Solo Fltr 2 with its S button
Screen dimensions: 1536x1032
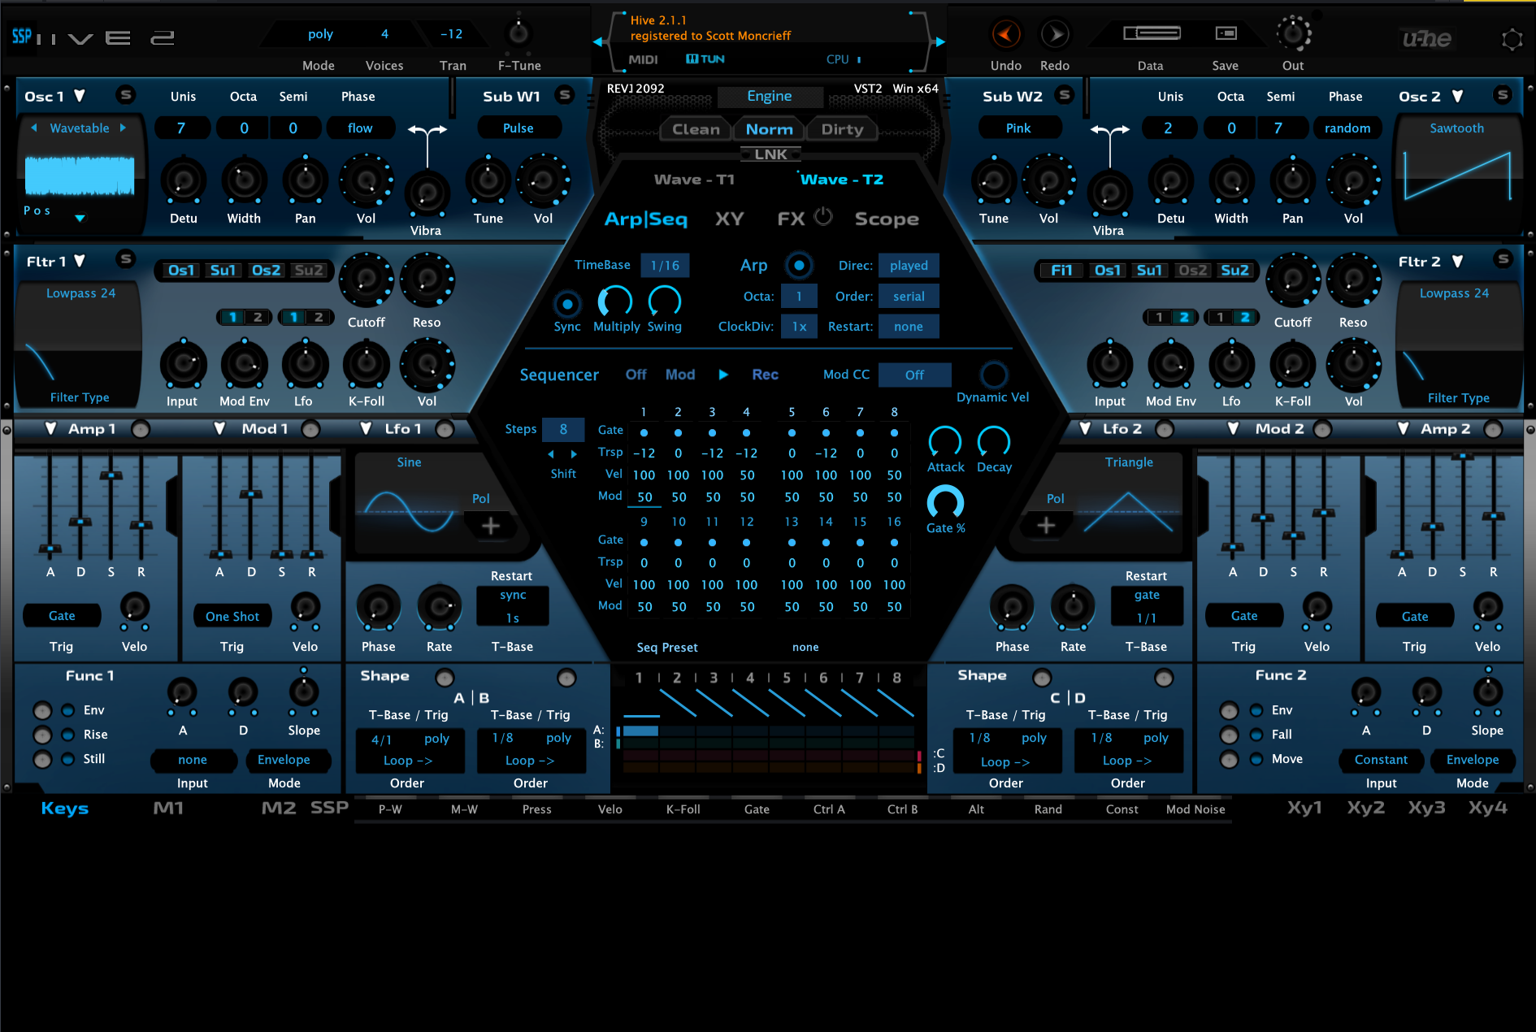tap(1503, 259)
